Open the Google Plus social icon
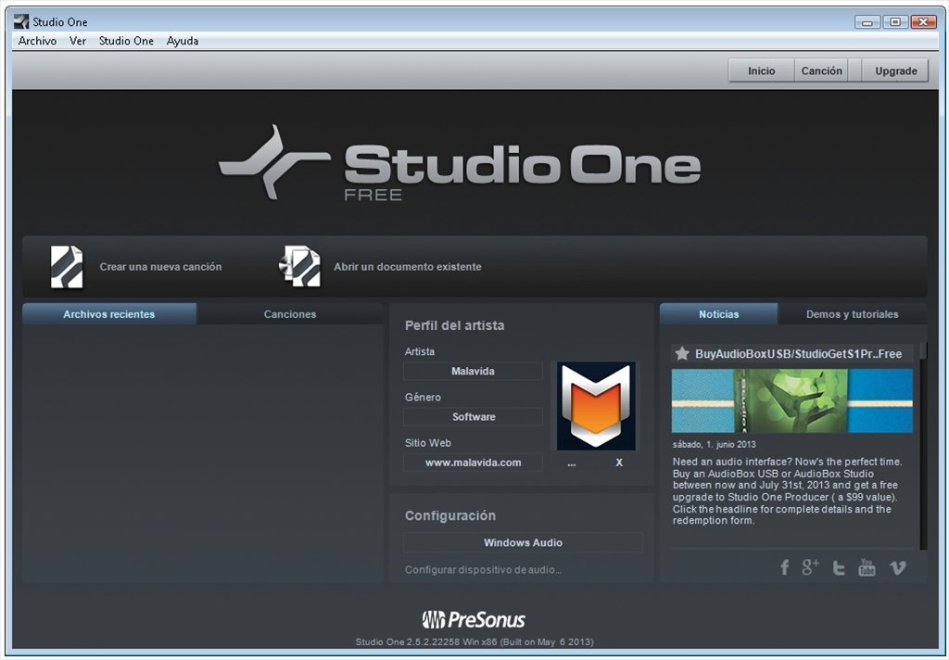 pyautogui.click(x=810, y=566)
